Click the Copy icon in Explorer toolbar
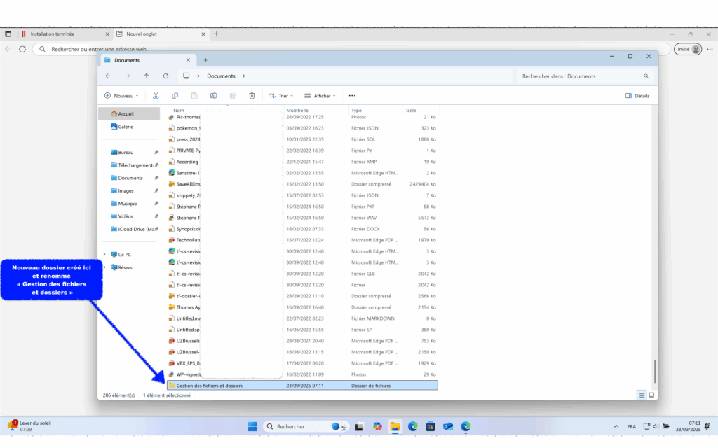 [175, 96]
